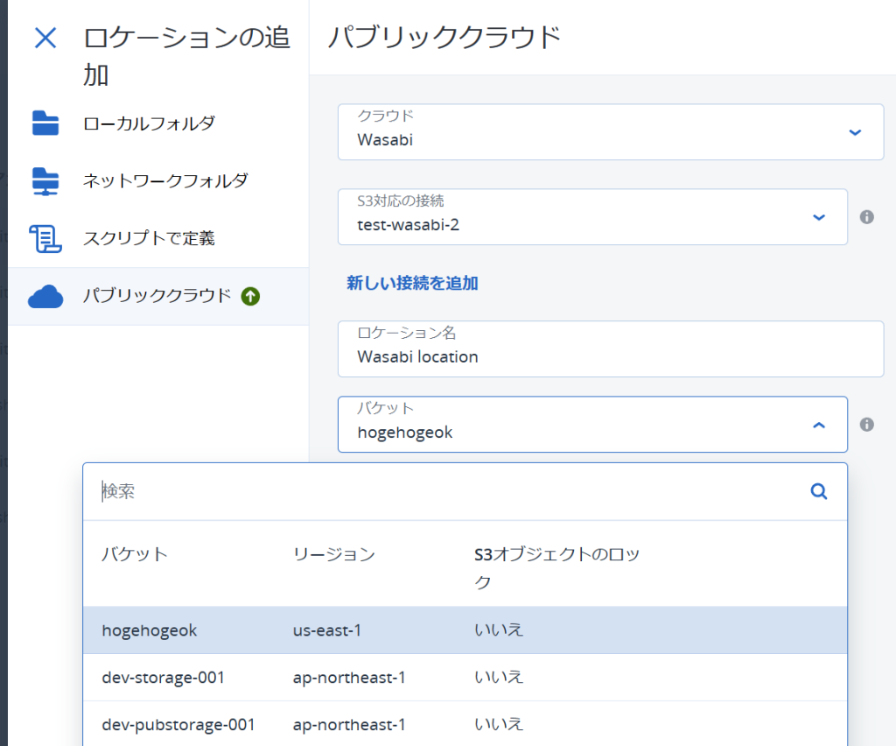Click the ローカルフォルダ folder icon
896x746 pixels.
click(x=45, y=123)
